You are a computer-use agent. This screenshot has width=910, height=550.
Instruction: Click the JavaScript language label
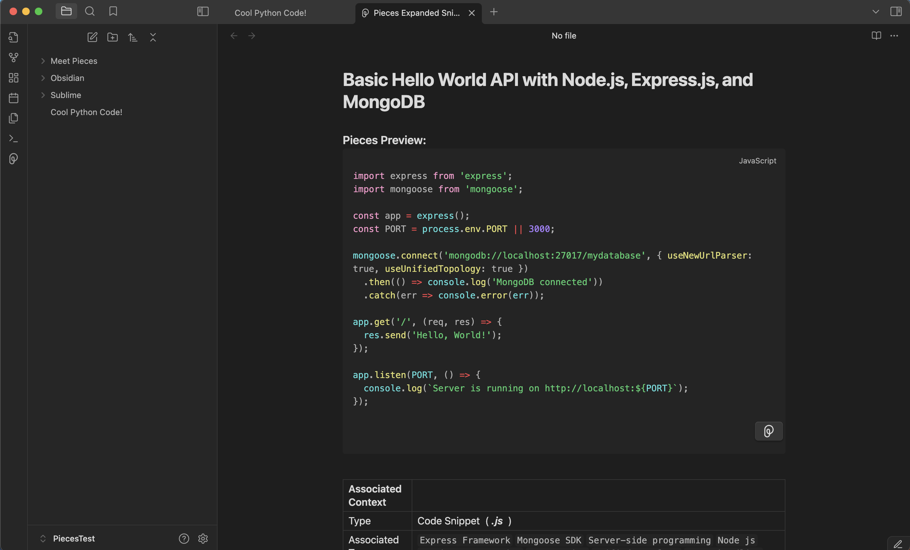(x=758, y=161)
